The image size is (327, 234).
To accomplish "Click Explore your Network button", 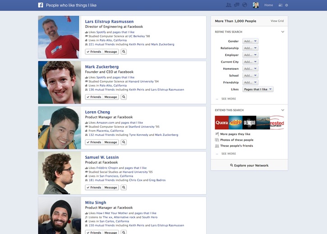I will (249, 166).
